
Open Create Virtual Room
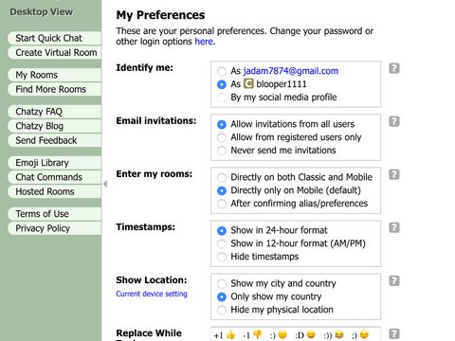point(54,52)
